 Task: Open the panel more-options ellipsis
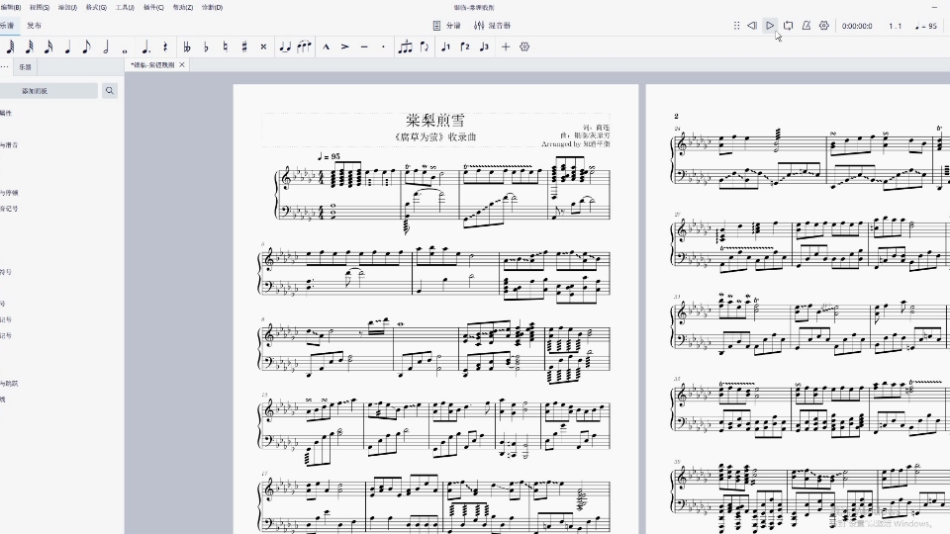5,66
